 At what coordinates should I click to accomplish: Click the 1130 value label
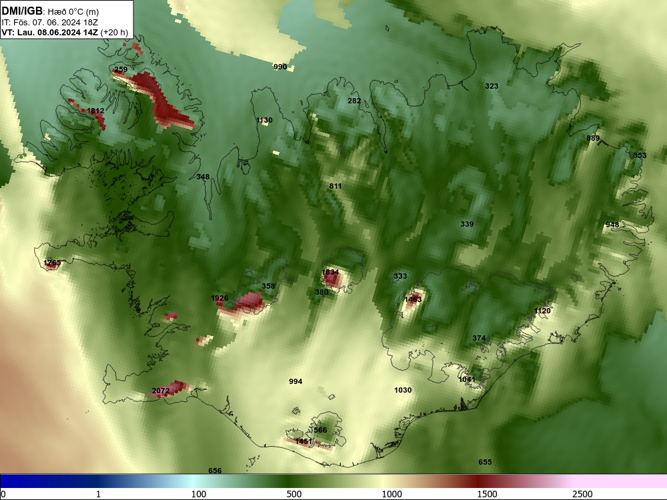[264, 120]
